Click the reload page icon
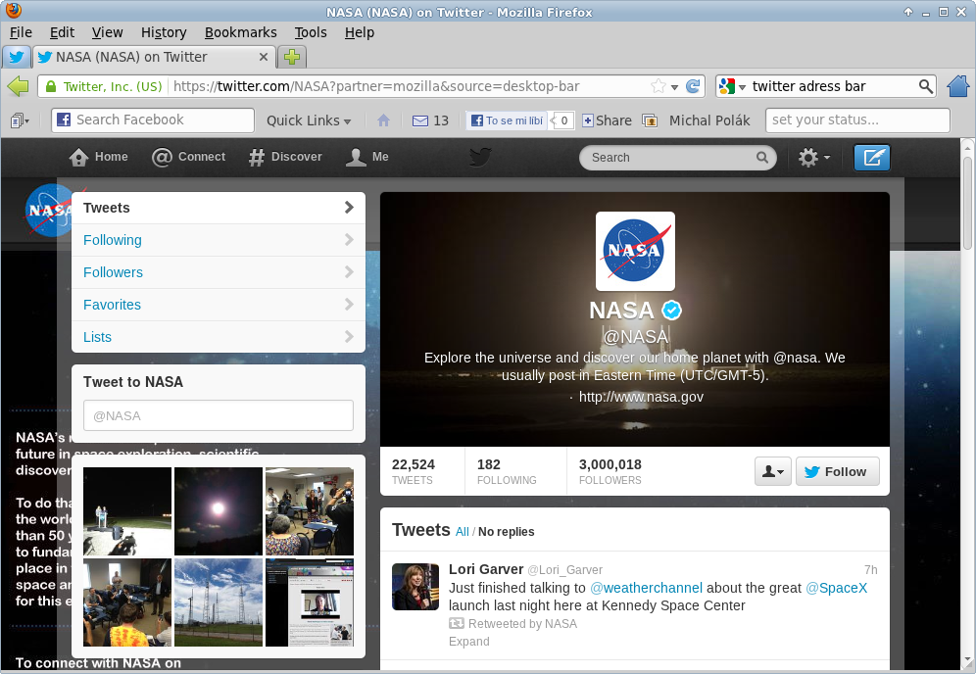The height and width of the screenshot is (674, 976). (693, 86)
